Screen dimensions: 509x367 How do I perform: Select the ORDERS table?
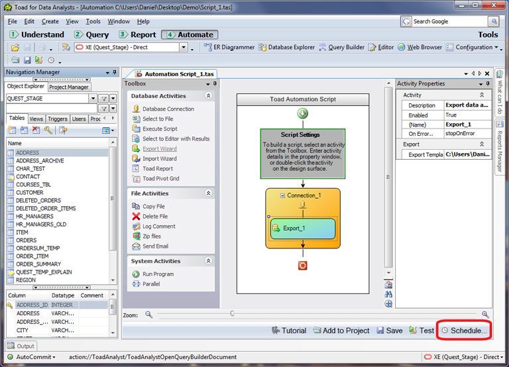coord(27,240)
